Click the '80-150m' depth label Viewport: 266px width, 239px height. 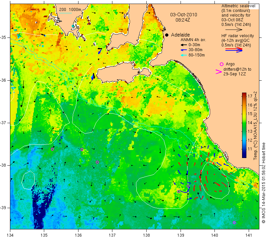[x=197, y=55]
